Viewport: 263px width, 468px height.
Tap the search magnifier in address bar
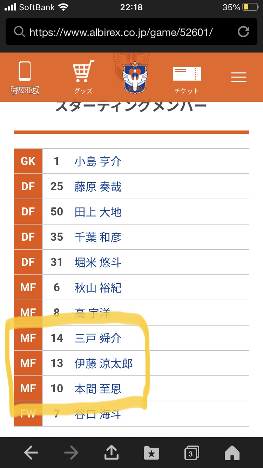point(19,32)
